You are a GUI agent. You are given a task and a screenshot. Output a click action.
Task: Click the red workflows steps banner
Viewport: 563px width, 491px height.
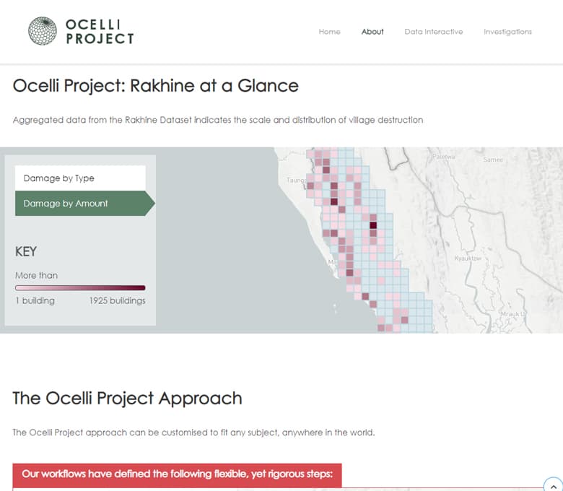pos(177,474)
